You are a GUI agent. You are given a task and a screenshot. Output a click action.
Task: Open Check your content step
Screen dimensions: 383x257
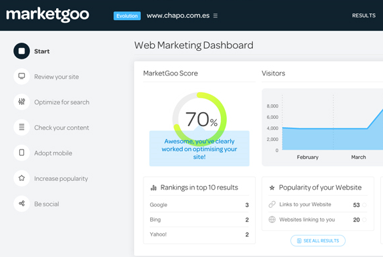[x=61, y=127]
